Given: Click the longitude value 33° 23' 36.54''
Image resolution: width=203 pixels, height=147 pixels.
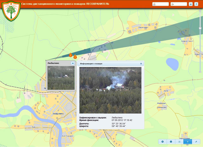Looking at the screenshot, I should pyautogui.click(x=119, y=124).
